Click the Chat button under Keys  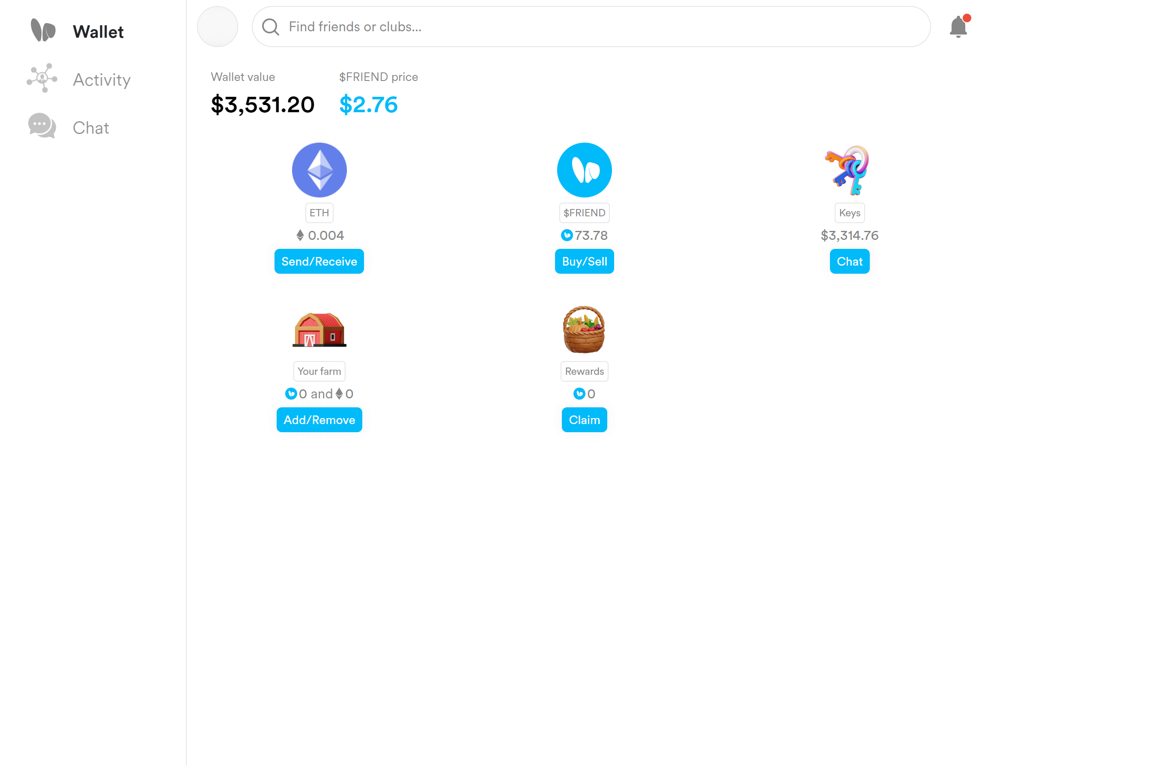(849, 262)
